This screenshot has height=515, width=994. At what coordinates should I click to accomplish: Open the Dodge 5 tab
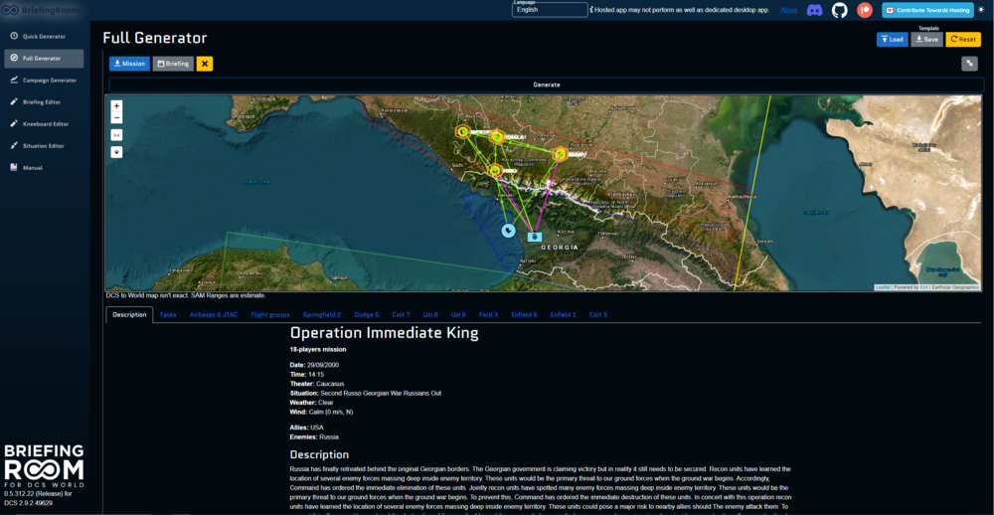(x=367, y=314)
